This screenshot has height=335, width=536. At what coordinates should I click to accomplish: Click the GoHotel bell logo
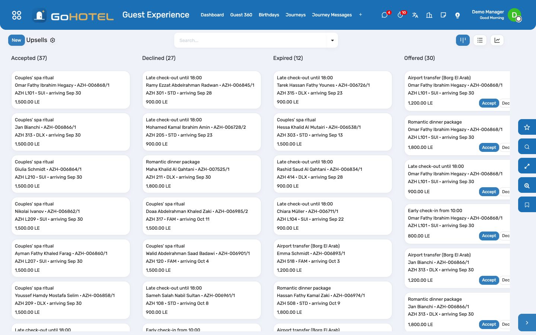39,15
